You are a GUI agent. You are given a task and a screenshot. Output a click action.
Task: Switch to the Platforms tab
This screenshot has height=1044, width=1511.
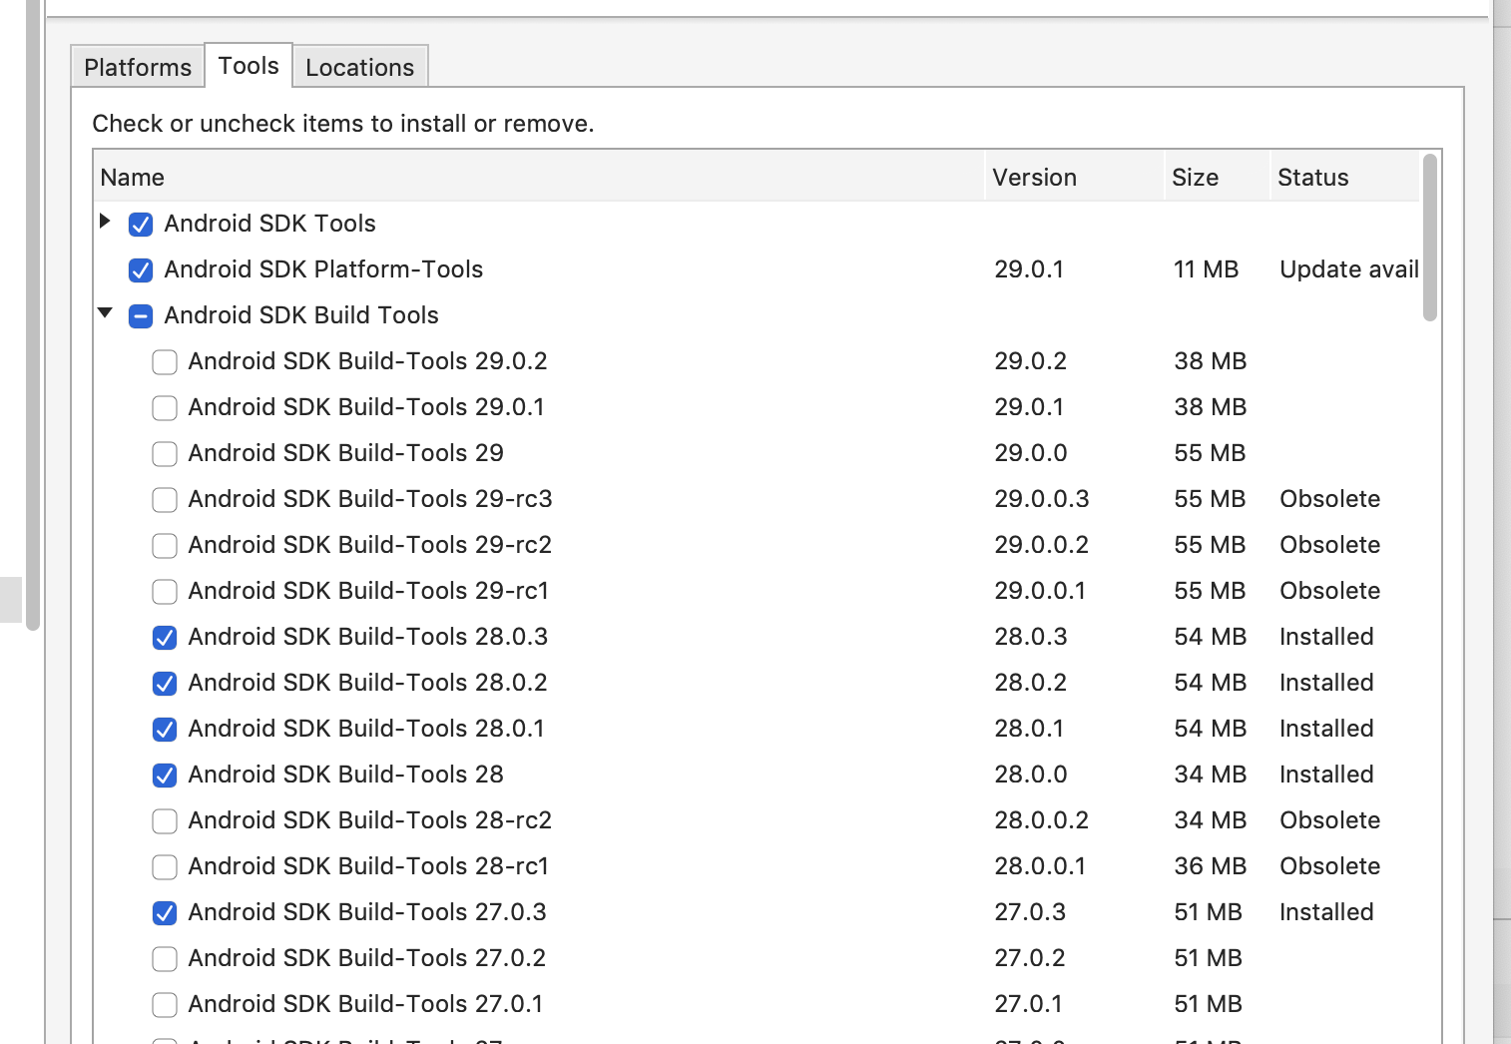coord(137,66)
